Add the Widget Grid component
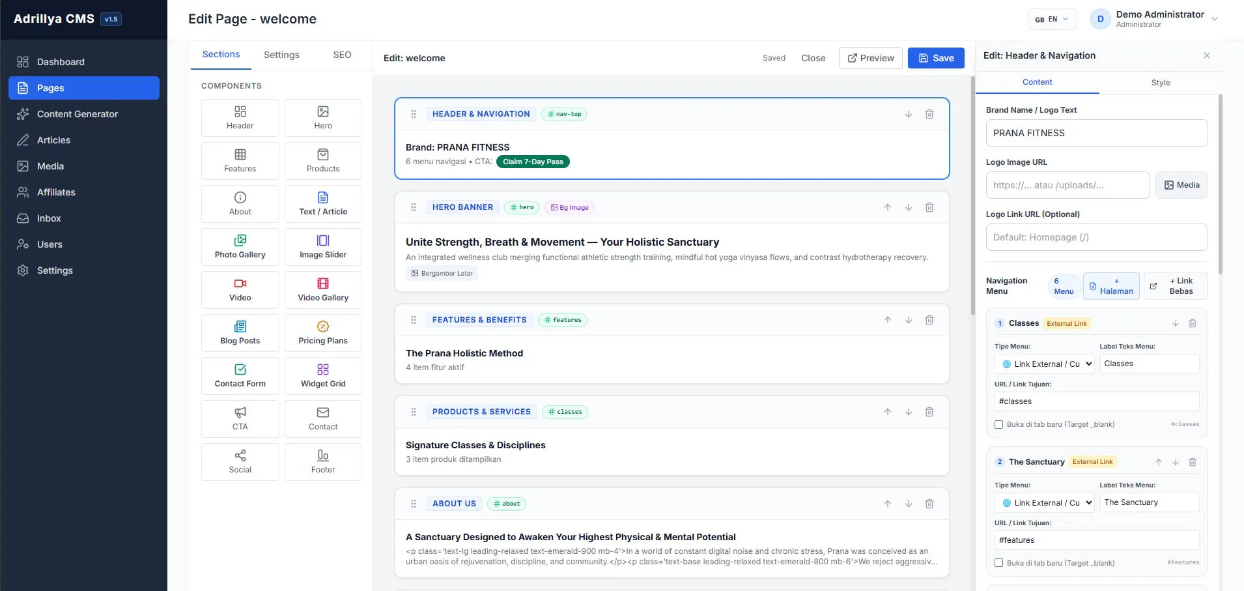Image resolution: width=1244 pixels, height=591 pixels. (323, 376)
